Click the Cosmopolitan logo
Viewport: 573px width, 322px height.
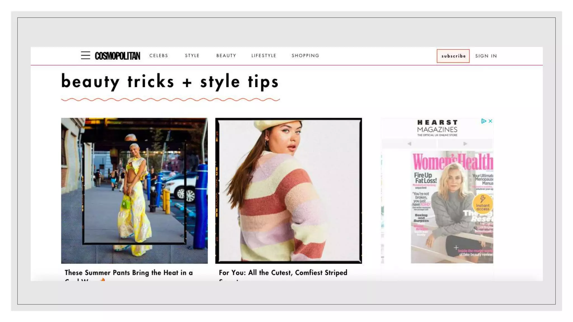click(x=118, y=56)
